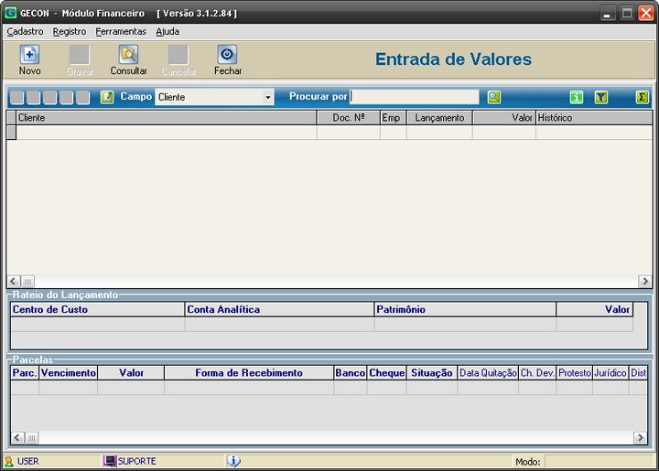Click the magnifier search icon after Procurar por

coord(494,97)
